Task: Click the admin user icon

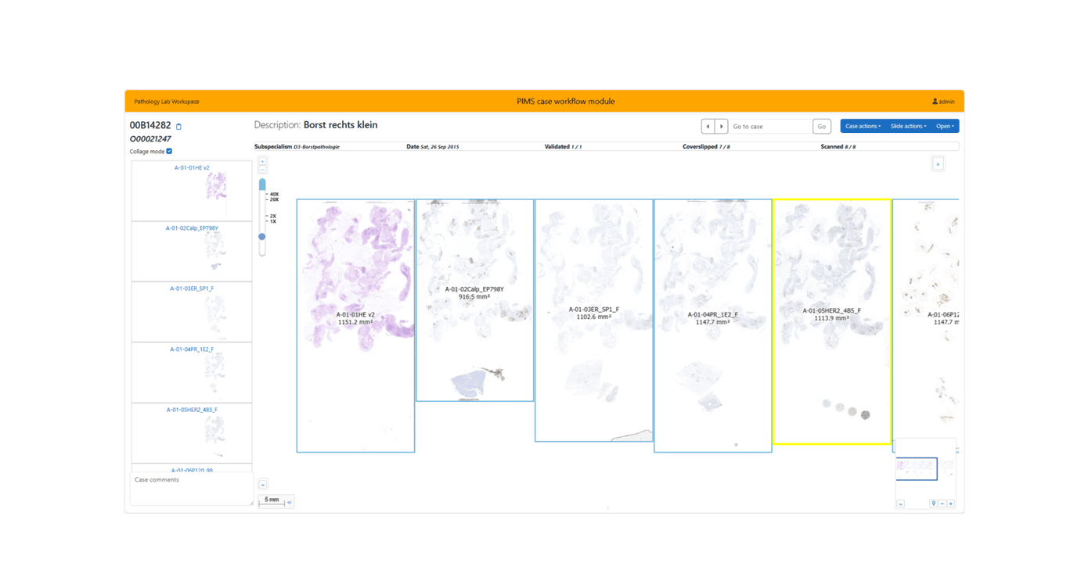Action: tap(935, 102)
